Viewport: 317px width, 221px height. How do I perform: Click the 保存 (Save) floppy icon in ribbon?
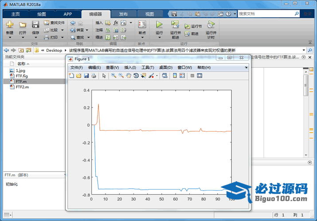pyautogui.click(x=35, y=24)
